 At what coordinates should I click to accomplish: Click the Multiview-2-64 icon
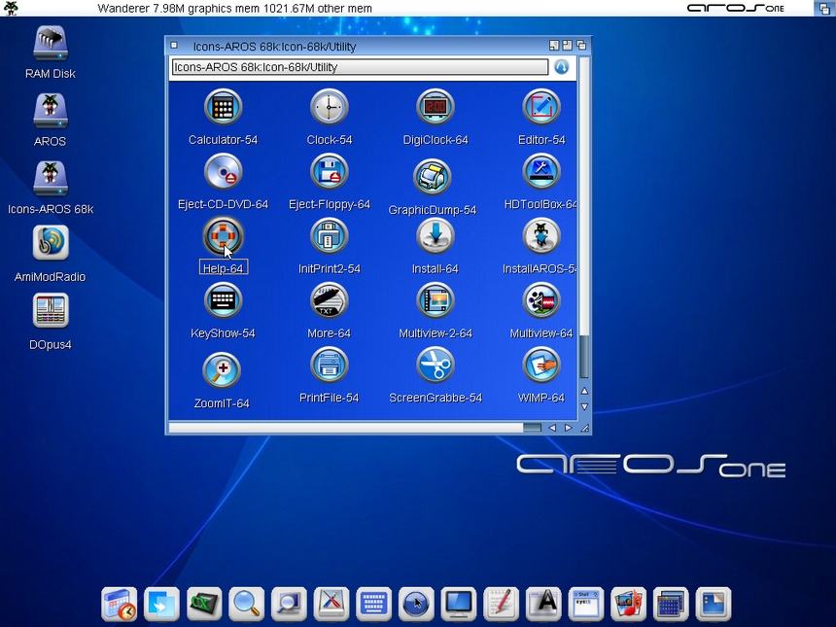(435, 300)
